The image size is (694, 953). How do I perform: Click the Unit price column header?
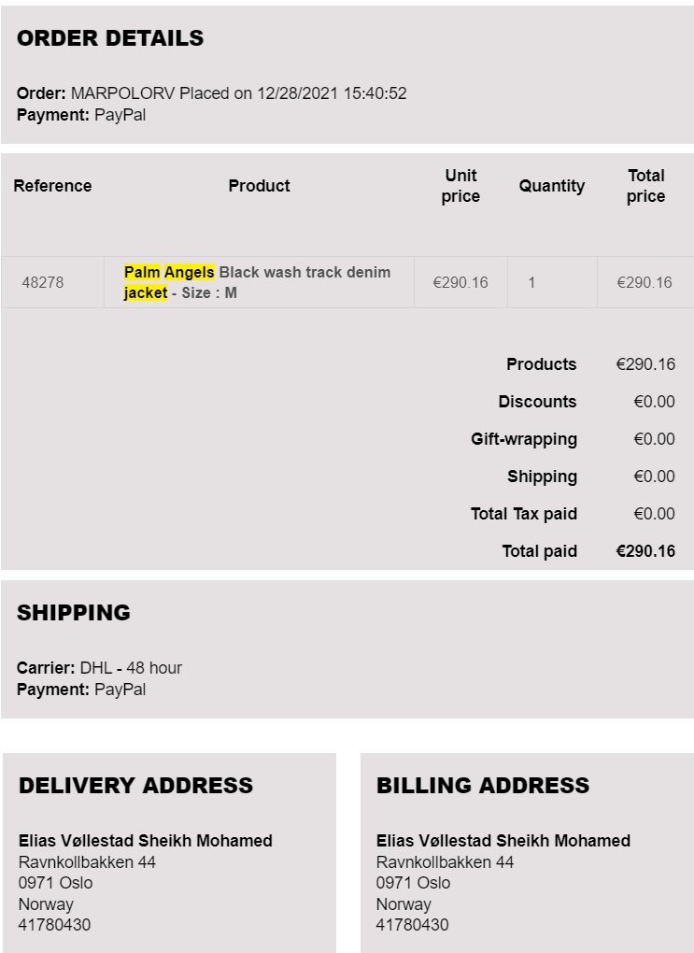[460, 186]
